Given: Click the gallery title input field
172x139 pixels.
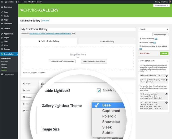Looking at the screenshot, I should [x=78, y=29].
